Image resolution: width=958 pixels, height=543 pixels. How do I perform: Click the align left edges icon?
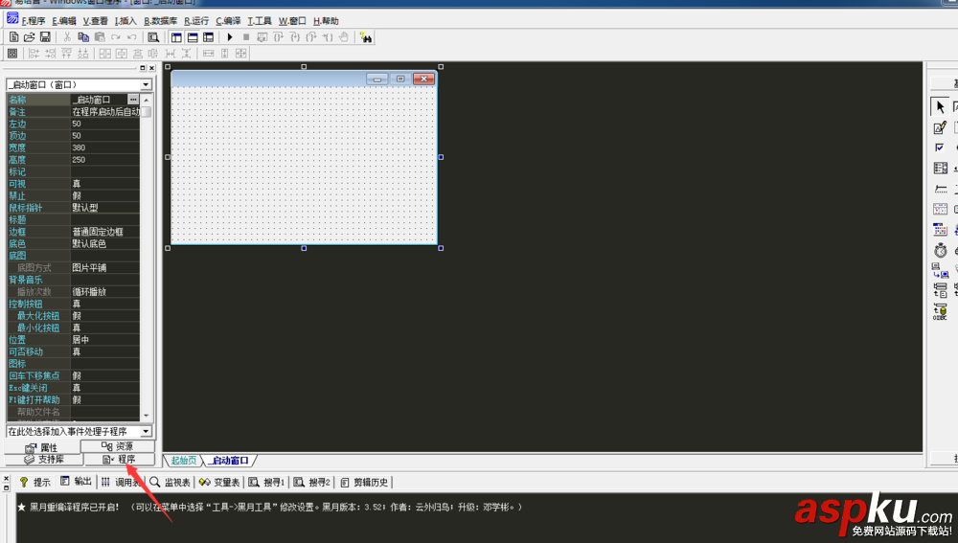[34, 54]
